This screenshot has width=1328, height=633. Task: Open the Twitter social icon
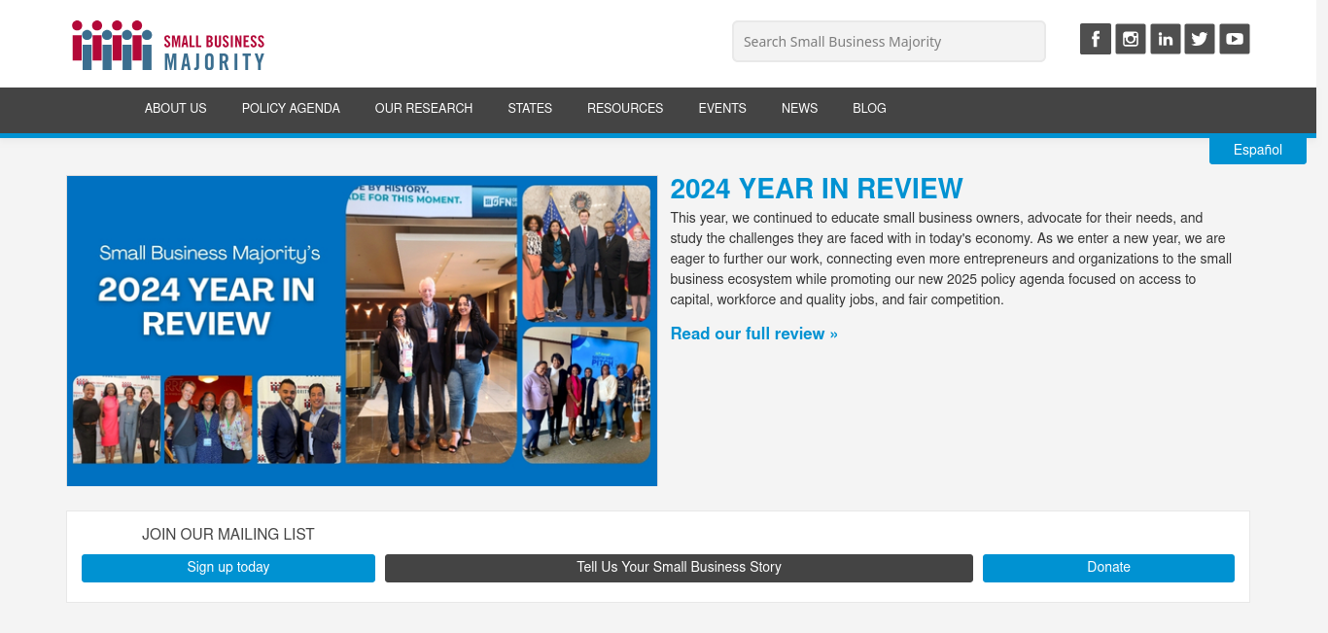point(1200,39)
